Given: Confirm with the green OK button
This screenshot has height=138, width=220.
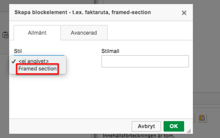Looking at the screenshot, I should click(174, 126).
